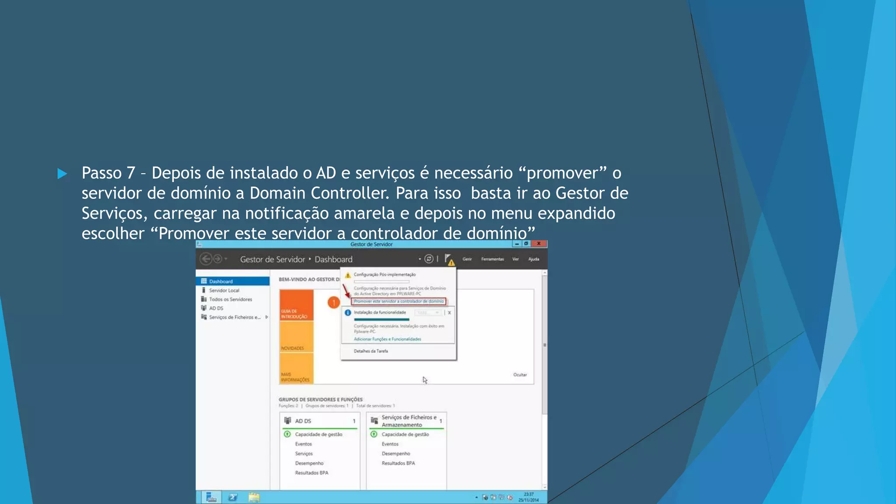Select Dashboard in the left sidebar

(233, 281)
